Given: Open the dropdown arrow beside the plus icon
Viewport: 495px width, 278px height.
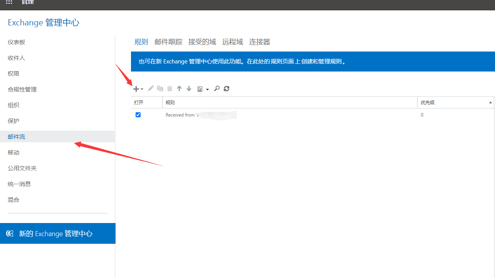Looking at the screenshot, I should tap(142, 89).
